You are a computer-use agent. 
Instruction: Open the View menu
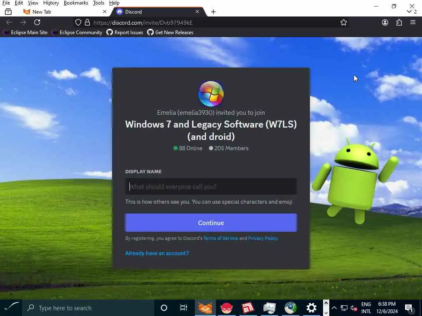point(33,3)
